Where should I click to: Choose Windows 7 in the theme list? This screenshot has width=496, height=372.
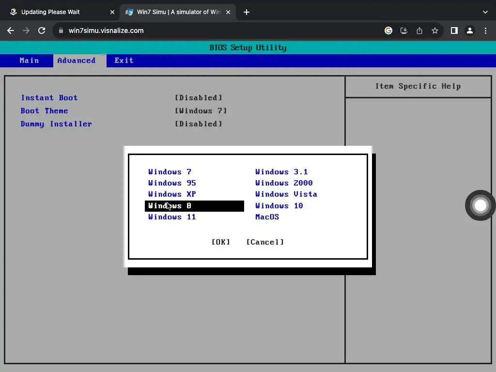[x=170, y=172]
